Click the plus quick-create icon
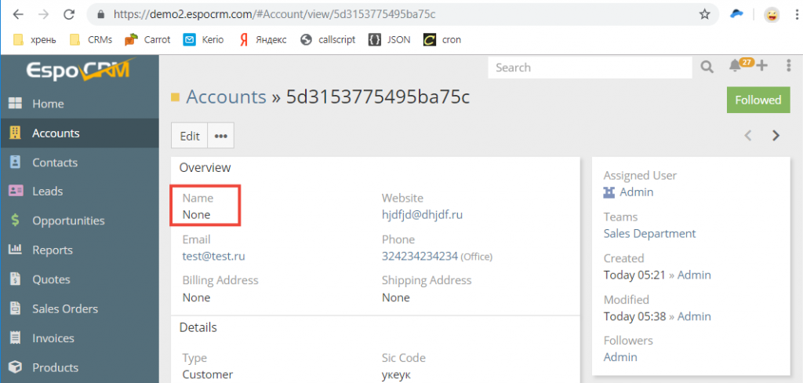803x383 pixels. tap(762, 66)
